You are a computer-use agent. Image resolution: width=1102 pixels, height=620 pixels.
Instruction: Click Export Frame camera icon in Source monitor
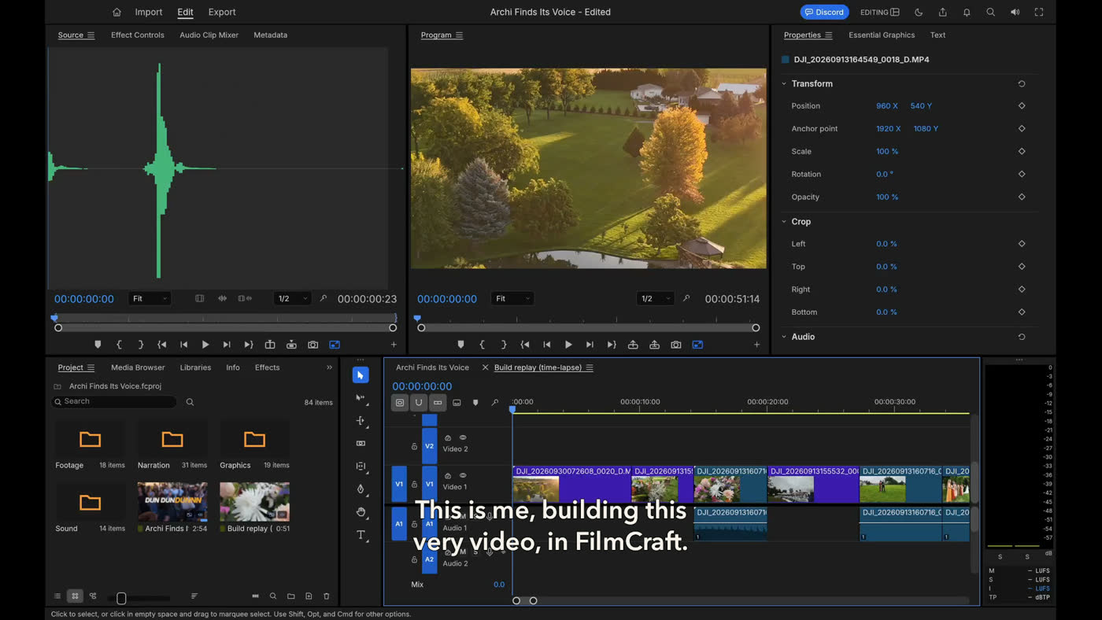coord(313,345)
